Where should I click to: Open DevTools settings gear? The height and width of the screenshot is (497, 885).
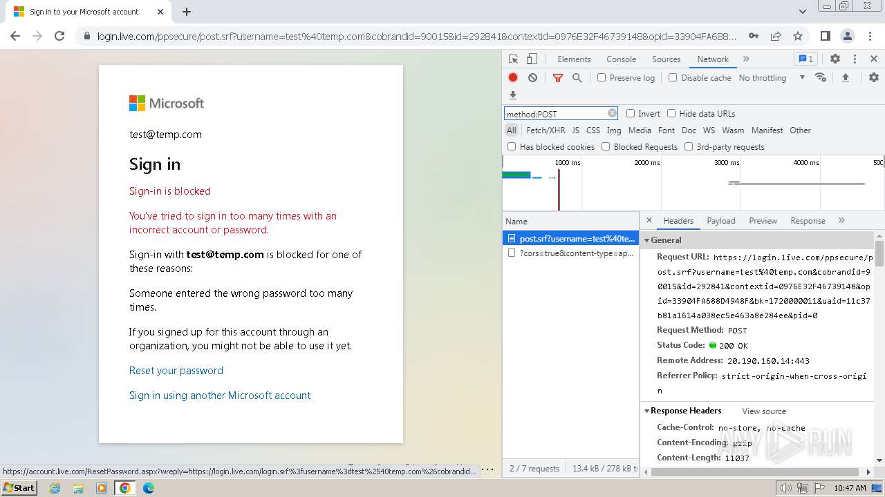pos(835,59)
